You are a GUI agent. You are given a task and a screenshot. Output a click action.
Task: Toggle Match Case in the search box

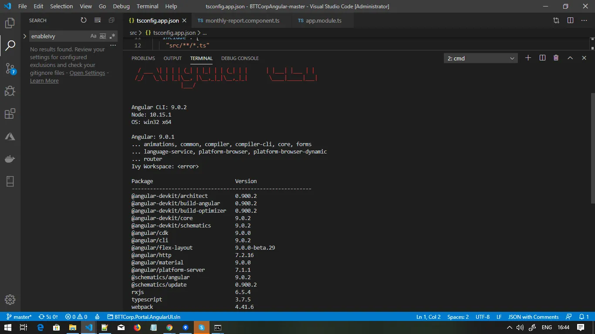pyautogui.click(x=93, y=36)
